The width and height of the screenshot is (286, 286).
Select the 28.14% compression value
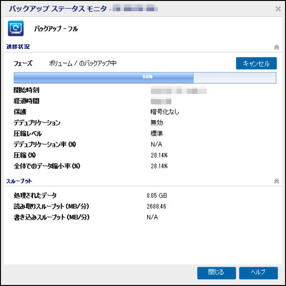159,155
